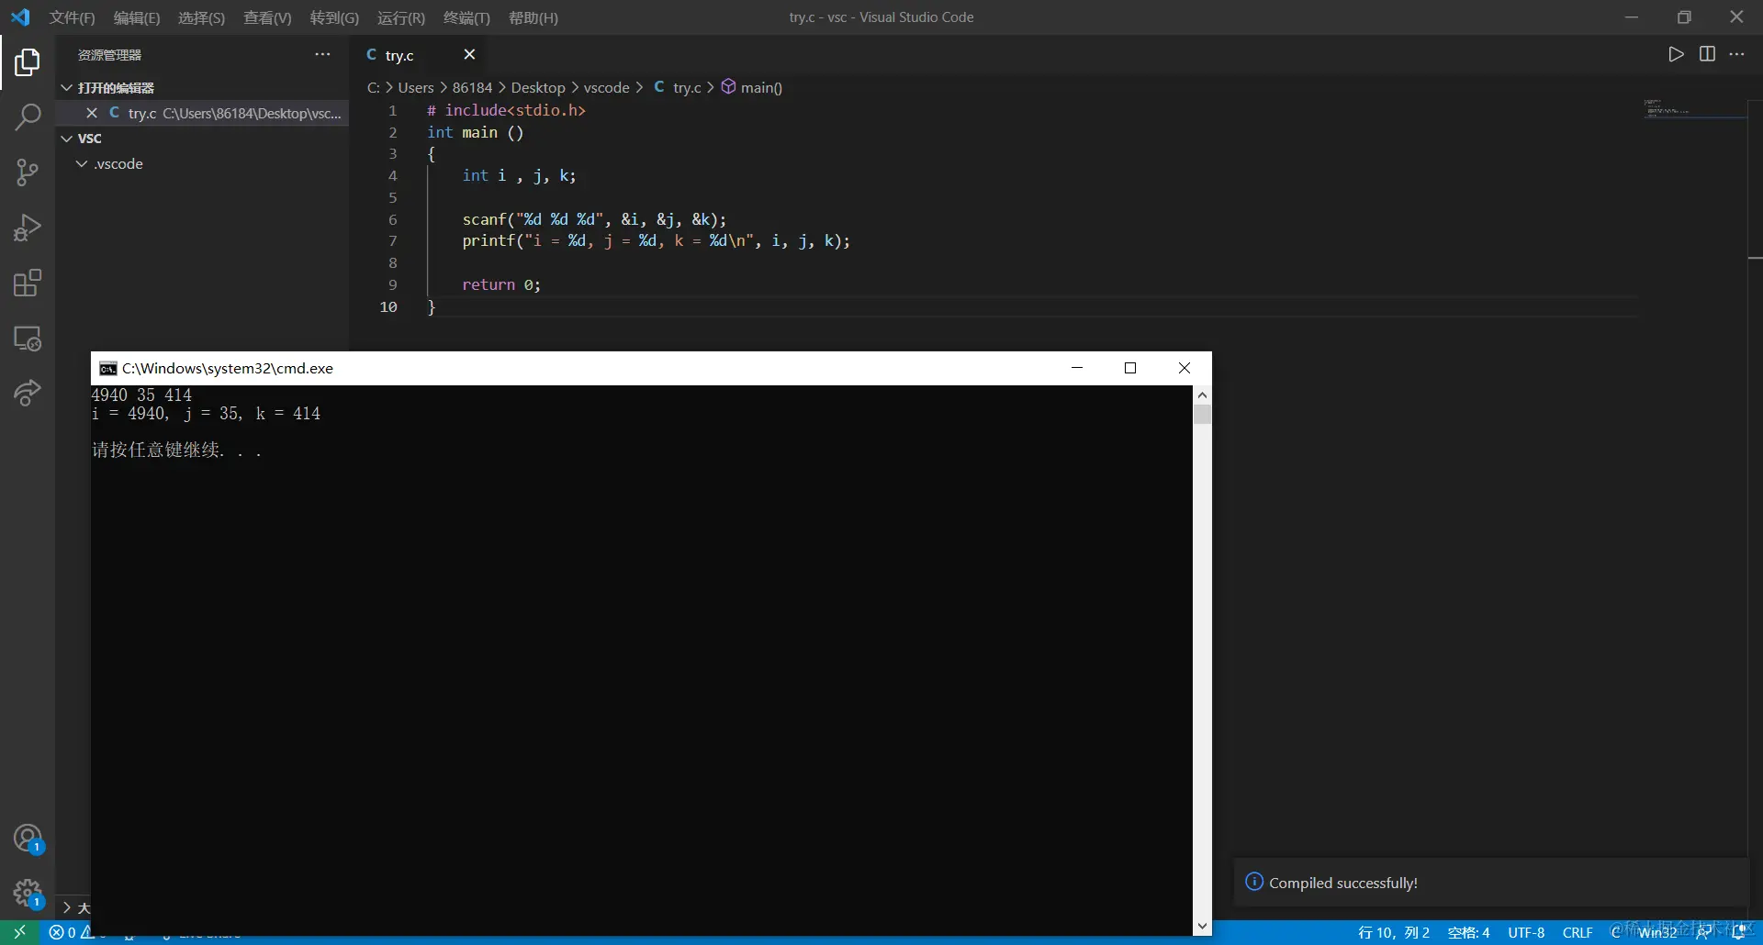Click the 资源管理器 panel title
The height and width of the screenshot is (945, 1763).
point(110,55)
